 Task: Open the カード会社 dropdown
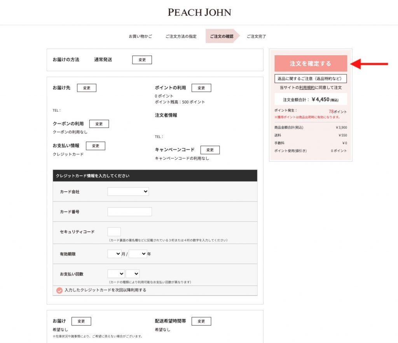click(x=128, y=191)
